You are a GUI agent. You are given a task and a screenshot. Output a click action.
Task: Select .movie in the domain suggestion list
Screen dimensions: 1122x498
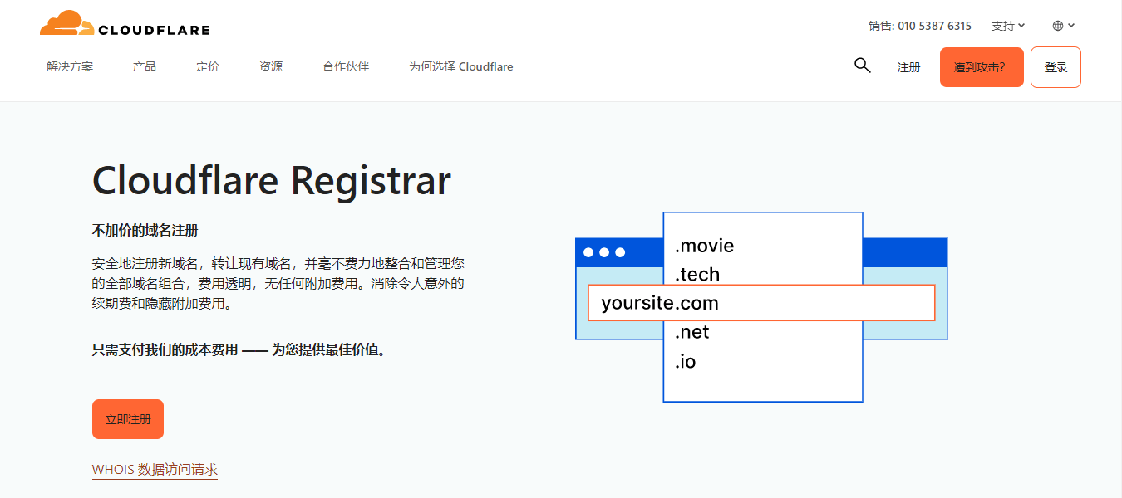pos(705,246)
